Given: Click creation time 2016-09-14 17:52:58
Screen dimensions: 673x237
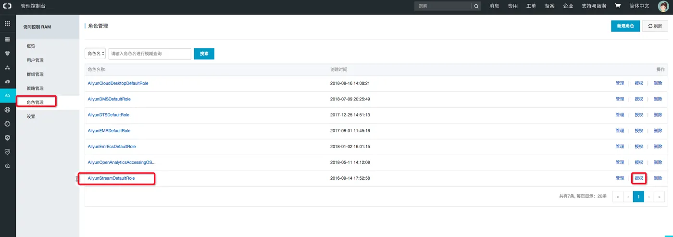Looking at the screenshot, I should [350, 178].
